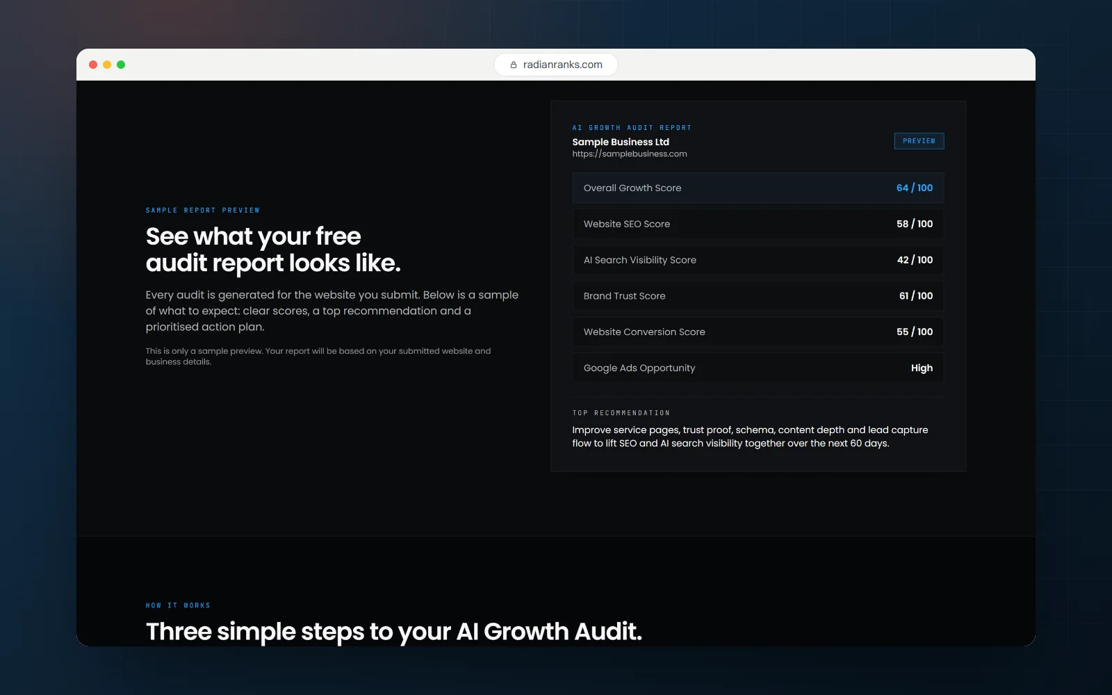Select the Website SEO Score row
This screenshot has width=1112, height=695.
(x=758, y=224)
